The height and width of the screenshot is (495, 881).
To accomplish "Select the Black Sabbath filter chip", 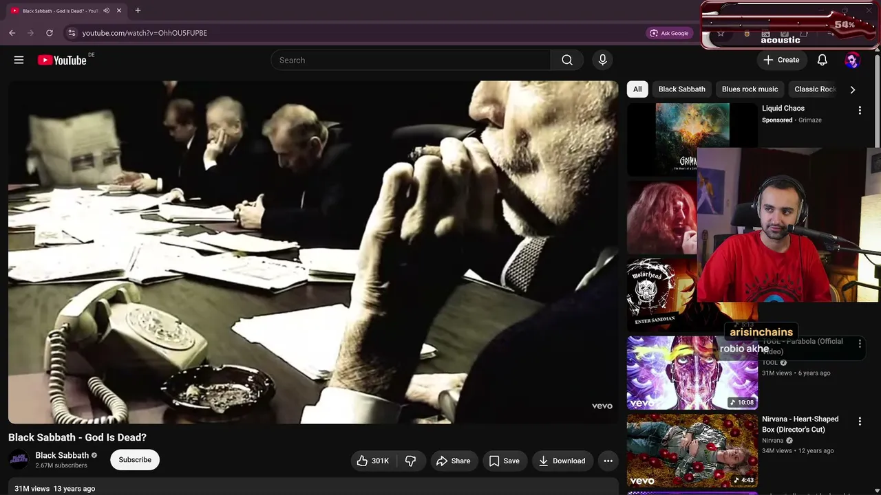I will (x=681, y=89).
